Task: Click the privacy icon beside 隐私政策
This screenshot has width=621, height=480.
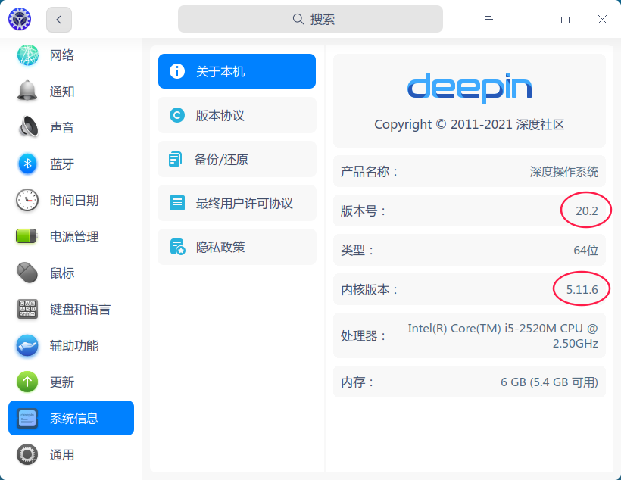Action: coord(178,247)
